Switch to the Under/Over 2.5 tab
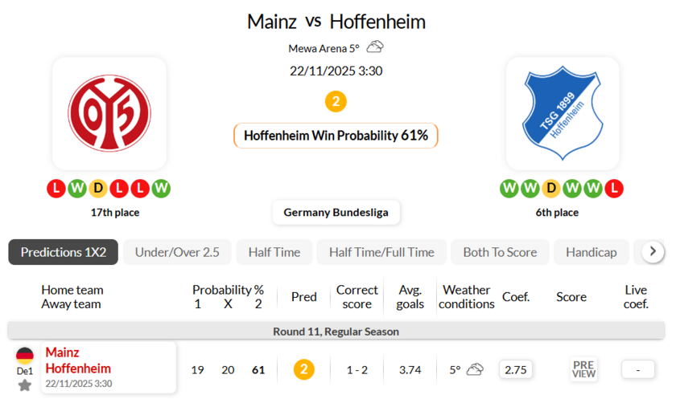The height and width of the screenshot is (403, 676). pyautogui.click(x=177, y=252)
